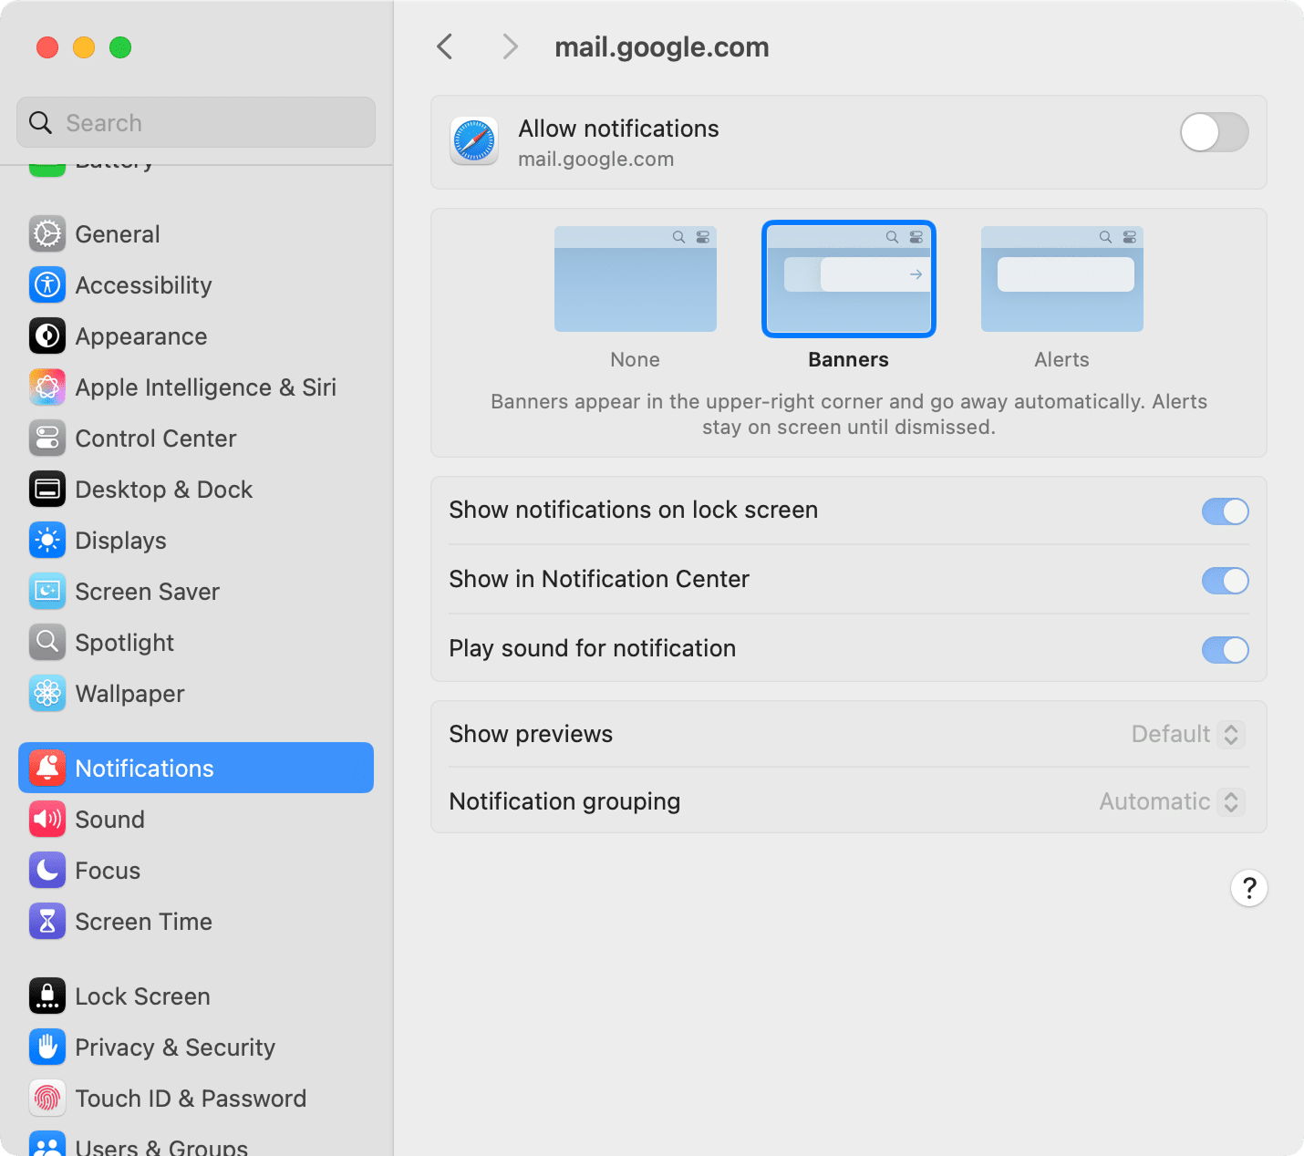Select Wallpaper label in sidebar

pos(129,694)
